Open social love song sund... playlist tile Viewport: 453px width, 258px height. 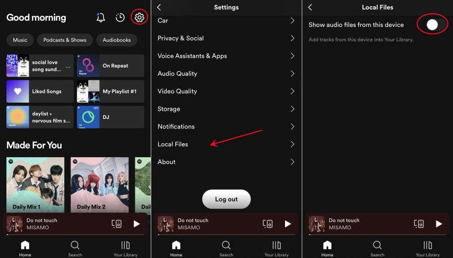[x=40, y=65]
